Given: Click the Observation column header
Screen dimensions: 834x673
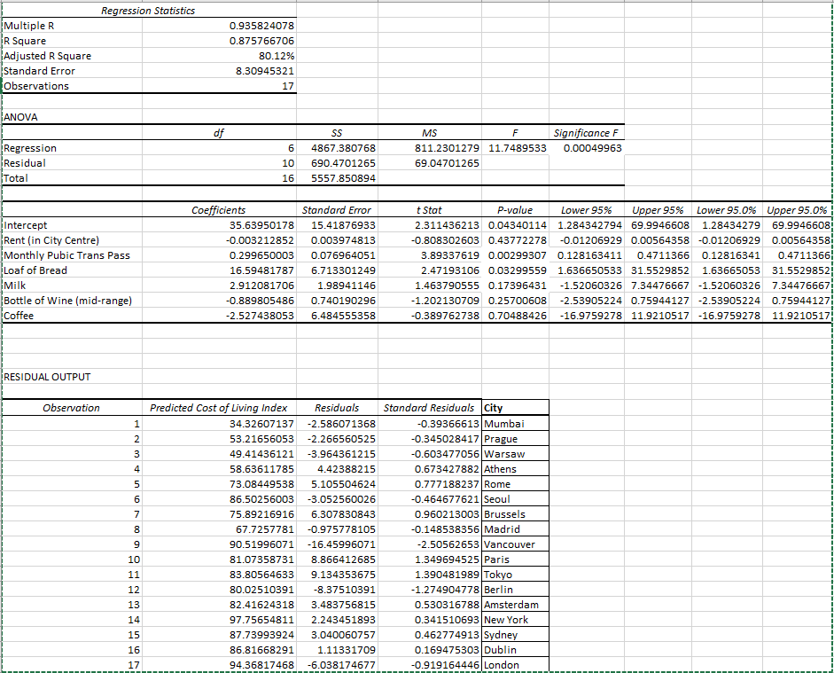Looking at the screenshot, I should pyautogui.click(x=73, y=408).
